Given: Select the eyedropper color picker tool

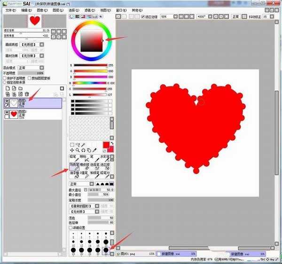Looking at the screenshot, I should point(94,150).
